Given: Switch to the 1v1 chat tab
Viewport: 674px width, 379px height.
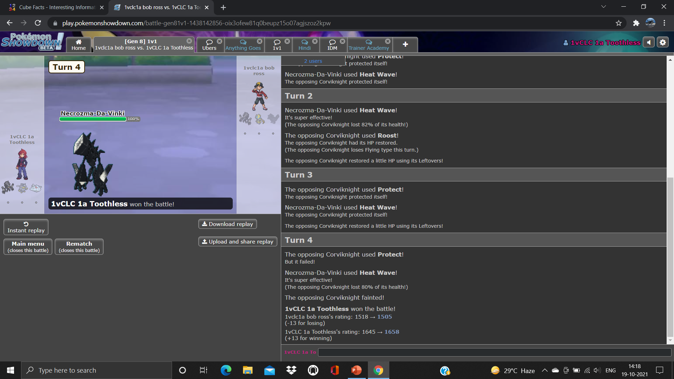Looking at the screenshot, I should [277, 45].
